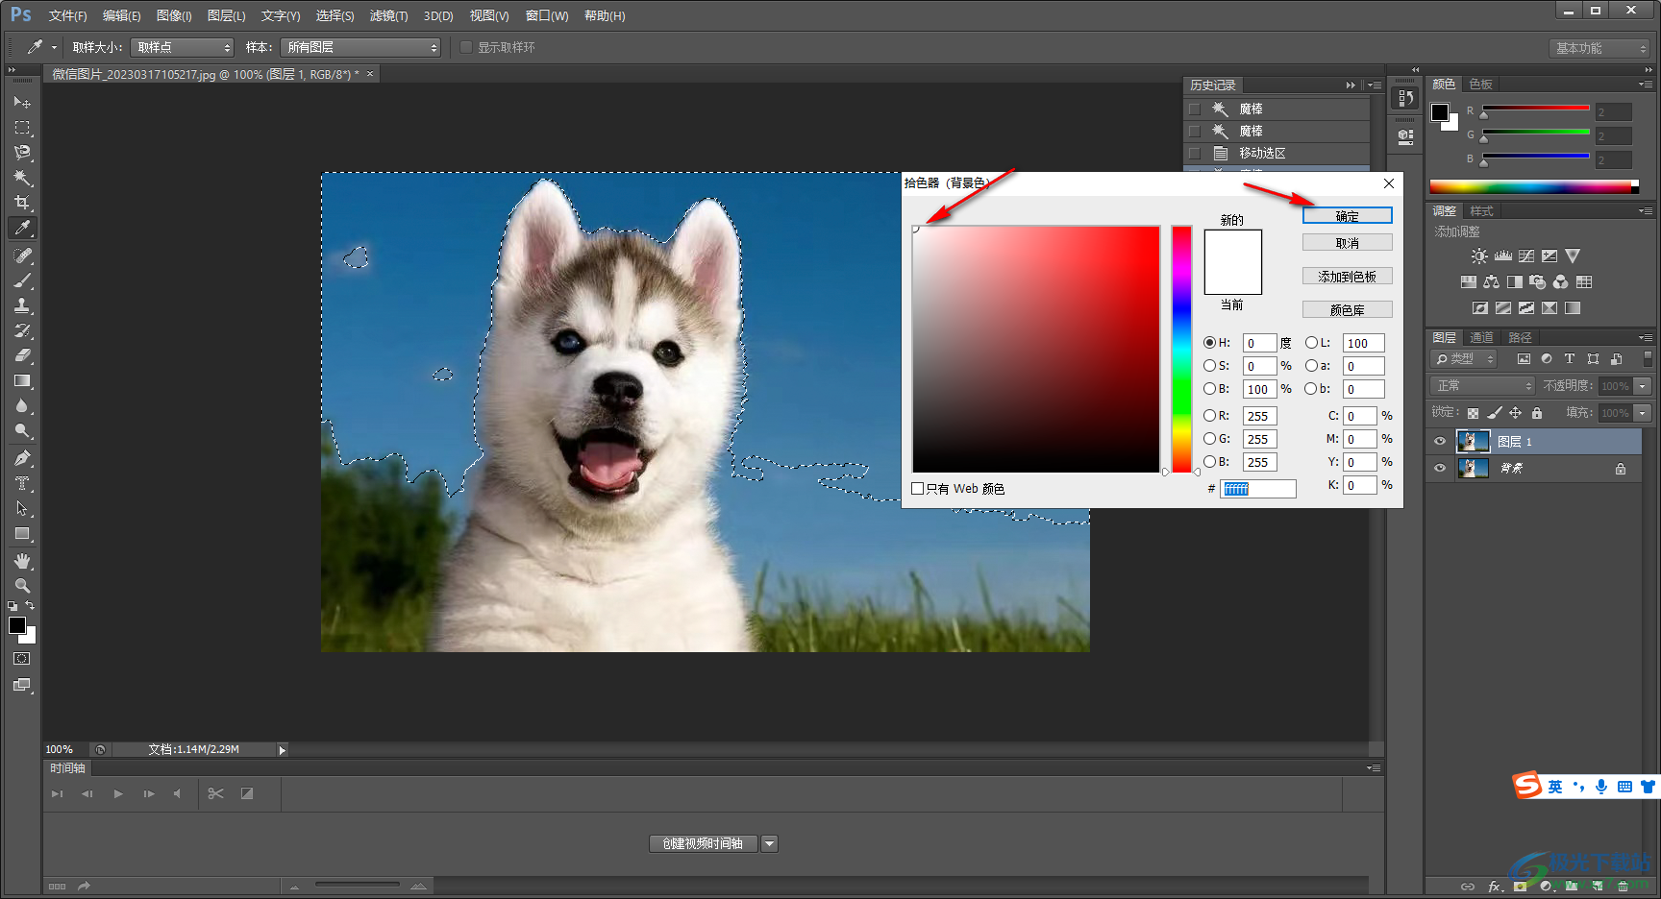Enable the 'Only Web Colors' checkbox

918,489
